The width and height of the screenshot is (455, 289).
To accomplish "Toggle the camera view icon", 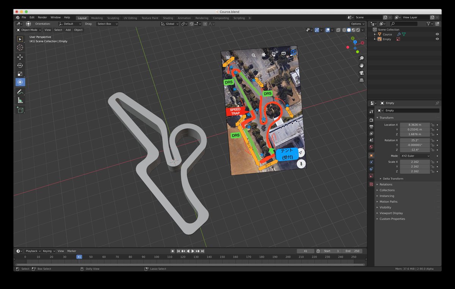I will 361,73.
